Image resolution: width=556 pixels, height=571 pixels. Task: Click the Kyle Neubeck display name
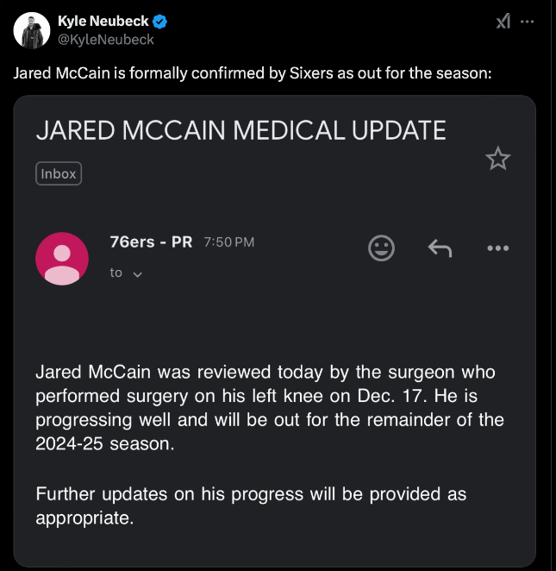click(x=103, y=22)
